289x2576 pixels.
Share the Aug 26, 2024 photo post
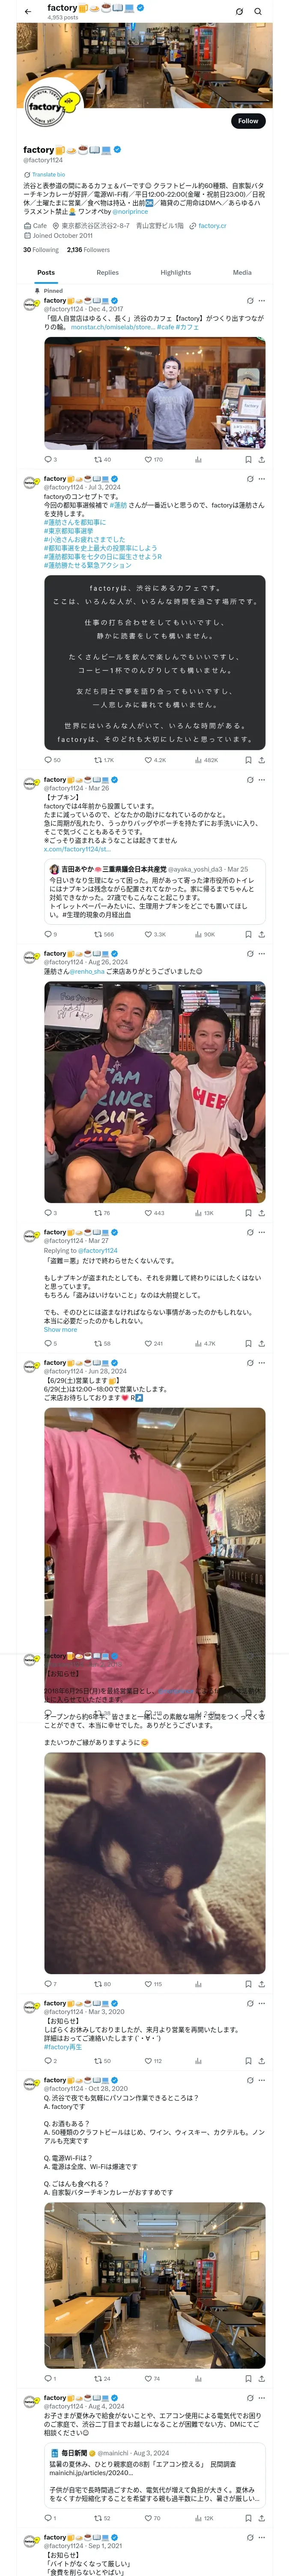click(x=261, y=1213)
